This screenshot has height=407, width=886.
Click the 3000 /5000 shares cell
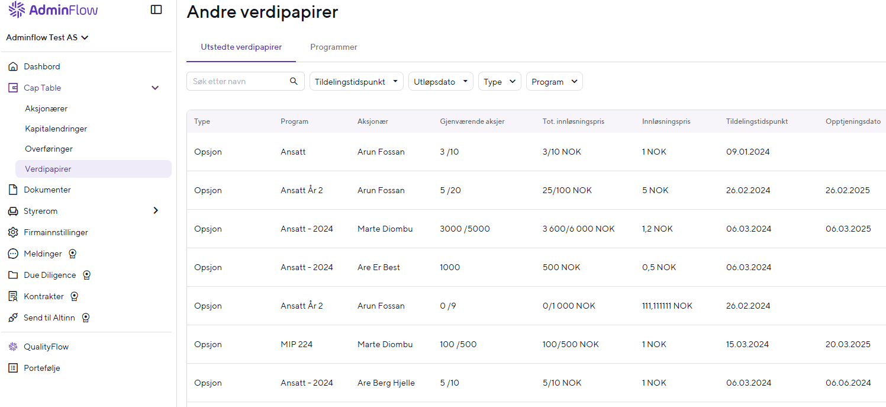[x=465, y=229]
